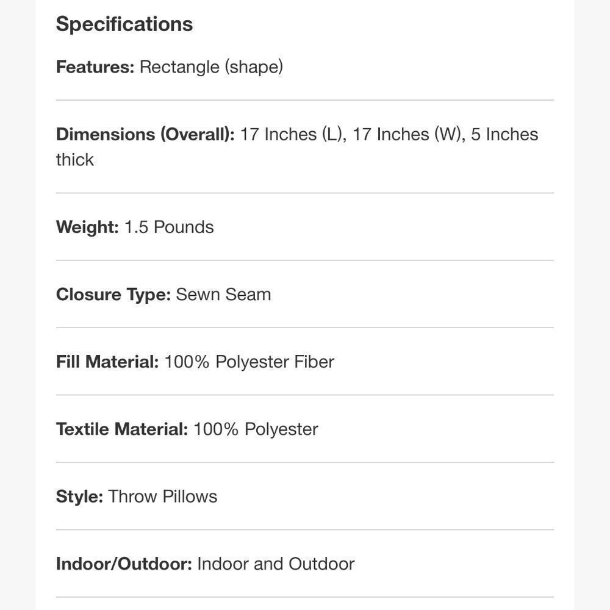Click the 17 Inches (L) dimension text
This screenshot has height=610, width=610.
293,135
